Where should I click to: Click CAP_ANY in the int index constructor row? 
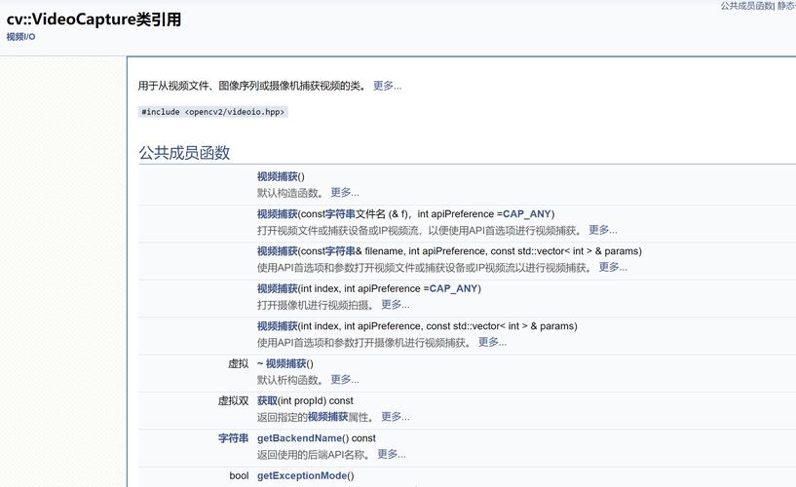click(x=454, y=288)
